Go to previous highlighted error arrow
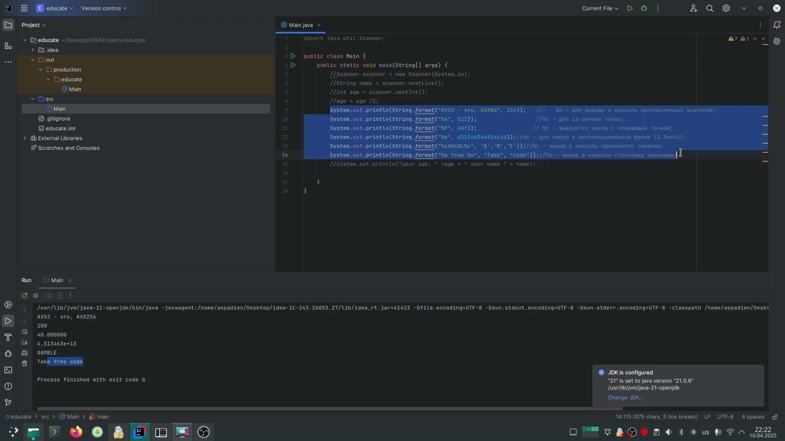 pyautogui.click(x=756, y=39)
